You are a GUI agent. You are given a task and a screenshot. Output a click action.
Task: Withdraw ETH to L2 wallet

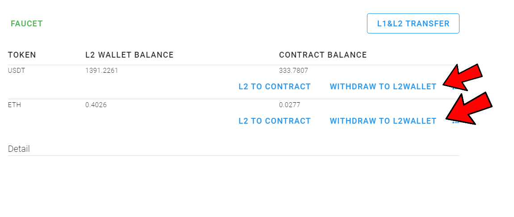(383, 121)
